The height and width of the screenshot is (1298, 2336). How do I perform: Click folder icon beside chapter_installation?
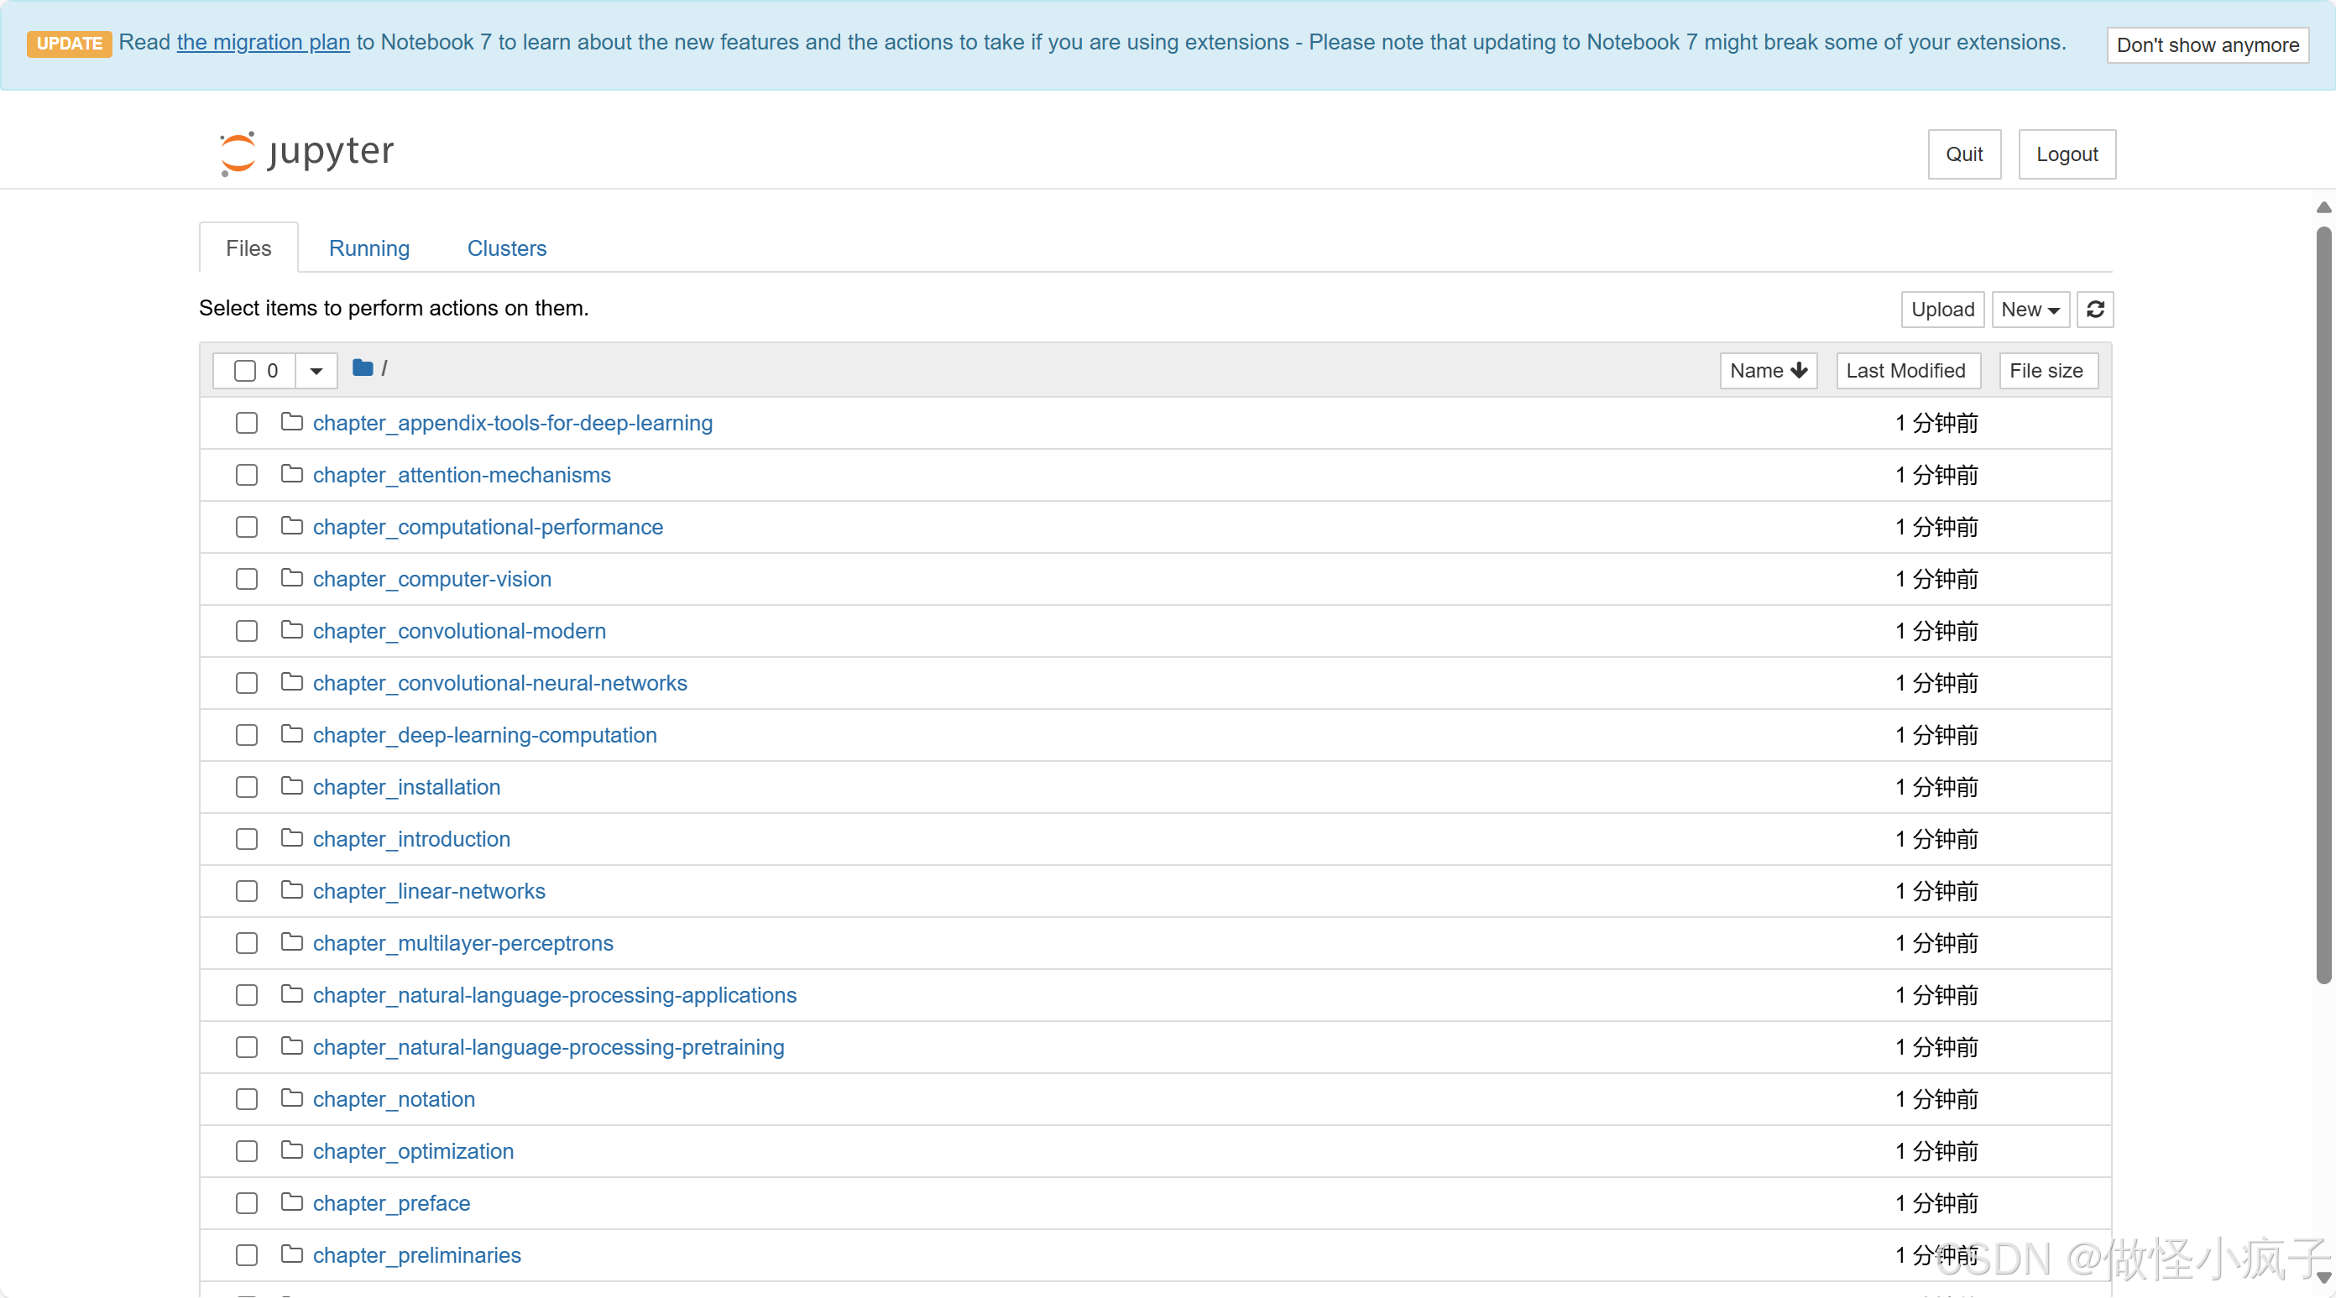coord(291,786)
